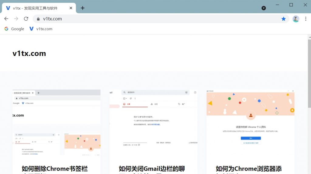Close the Chrome window

tap(305, 5)
